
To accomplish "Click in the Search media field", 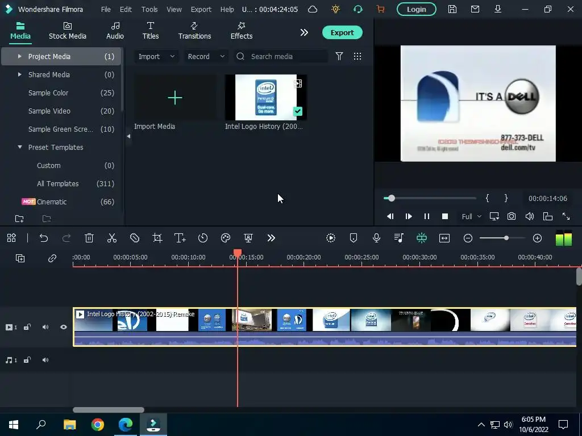I will (x=281, y=56).
